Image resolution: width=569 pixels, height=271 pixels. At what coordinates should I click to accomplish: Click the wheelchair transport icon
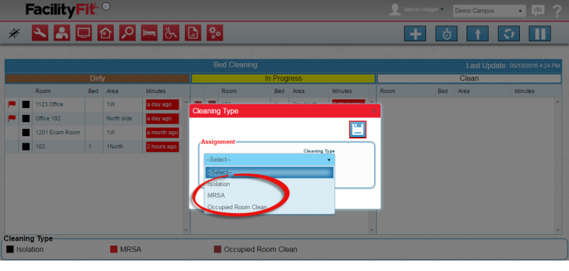171,33
